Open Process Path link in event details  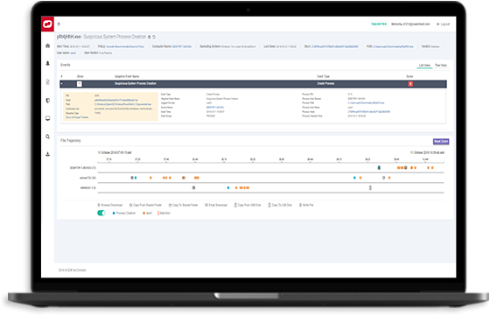366,102
